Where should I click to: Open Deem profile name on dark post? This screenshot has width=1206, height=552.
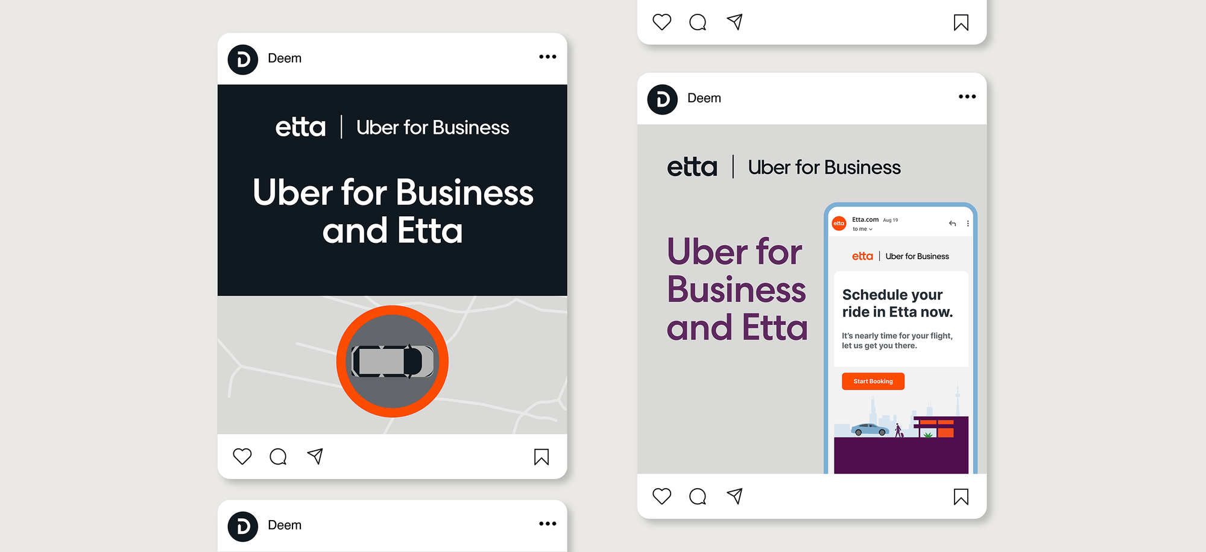click(x=285, y=58)
